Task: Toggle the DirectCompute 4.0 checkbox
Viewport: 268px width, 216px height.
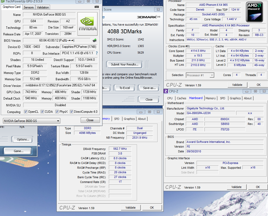Action: pyautogui.click(x=71, y=112)
